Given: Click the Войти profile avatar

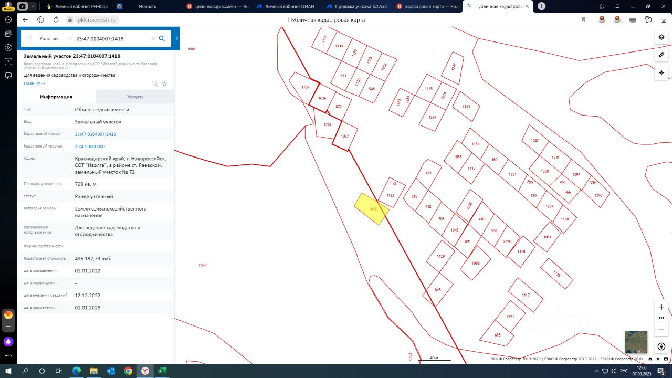Looking at the screenshot, I should [x=8, y=6].
